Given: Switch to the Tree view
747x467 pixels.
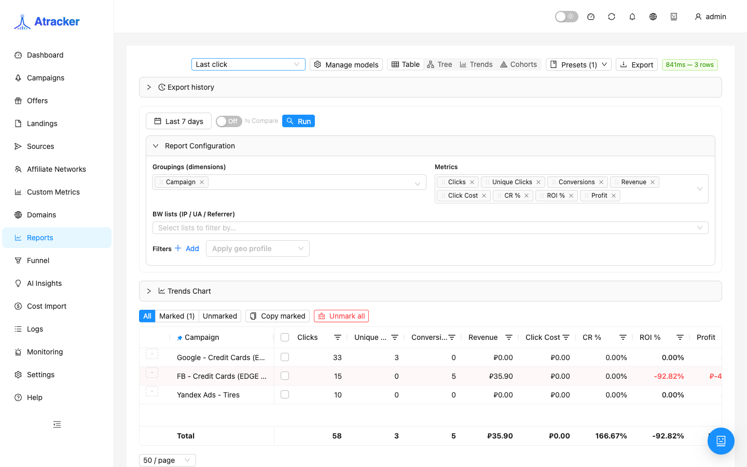Looking at the screenshot, I should point(439,64).
